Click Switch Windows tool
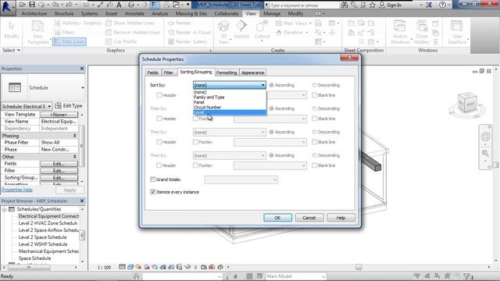Viewport: 500px width, 281px height. [x=400, y=32]
